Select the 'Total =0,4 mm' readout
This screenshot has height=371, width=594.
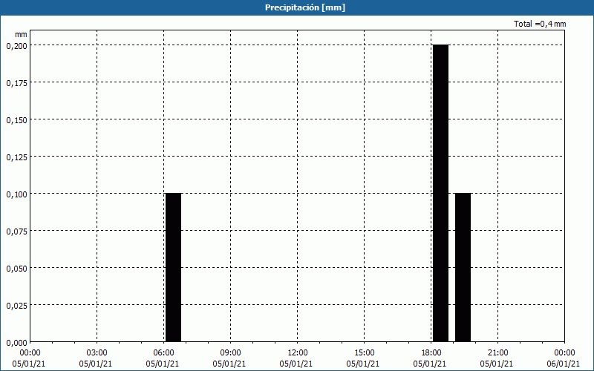coord(540,24)
